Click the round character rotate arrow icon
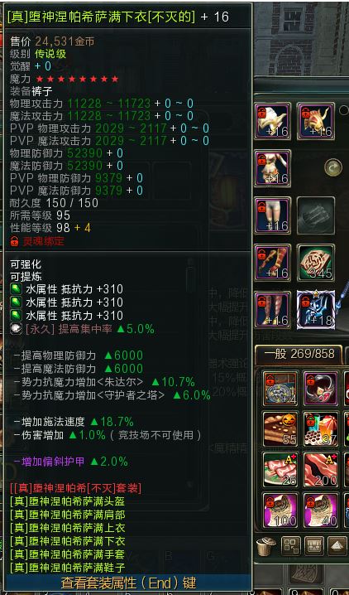The image size is (349, 595). pyautogui.click(x=333, y=167)
